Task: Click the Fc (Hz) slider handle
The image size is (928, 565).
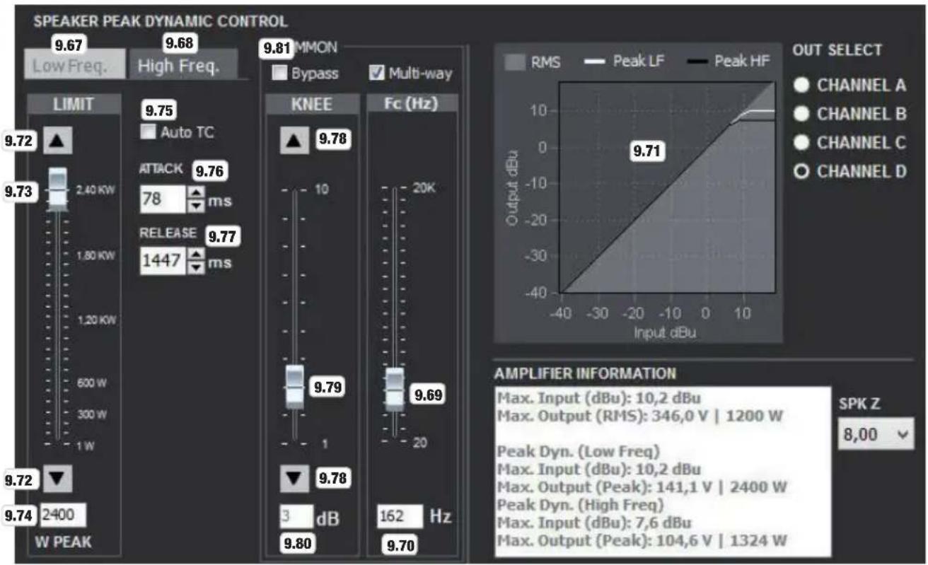Action: click(395, 389)
